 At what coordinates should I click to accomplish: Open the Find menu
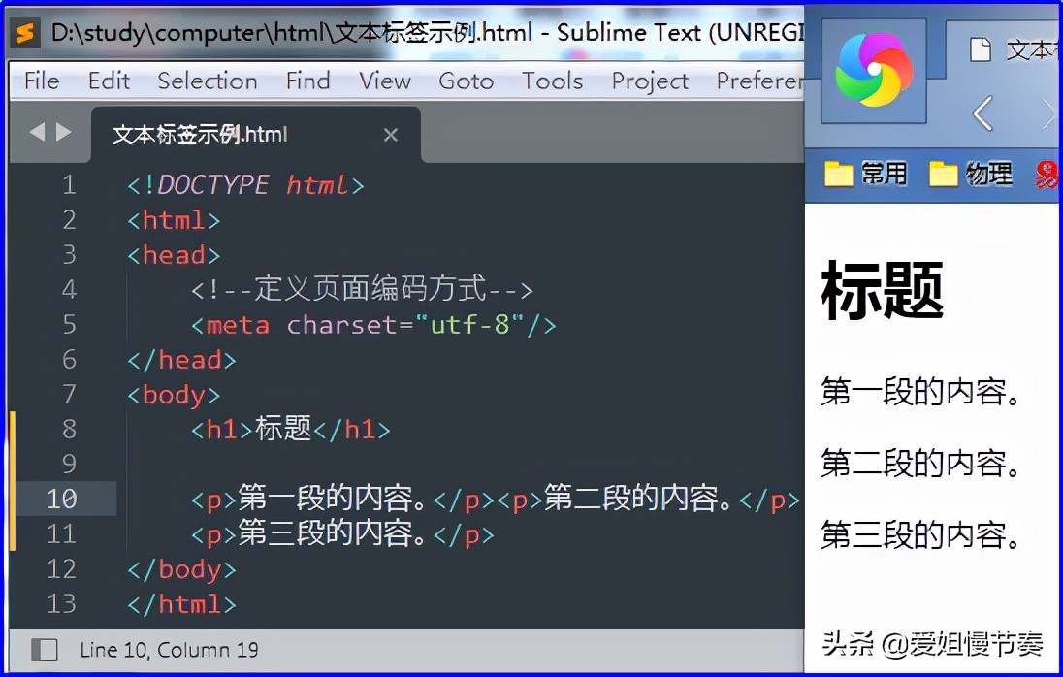click(x=307, y=81)
